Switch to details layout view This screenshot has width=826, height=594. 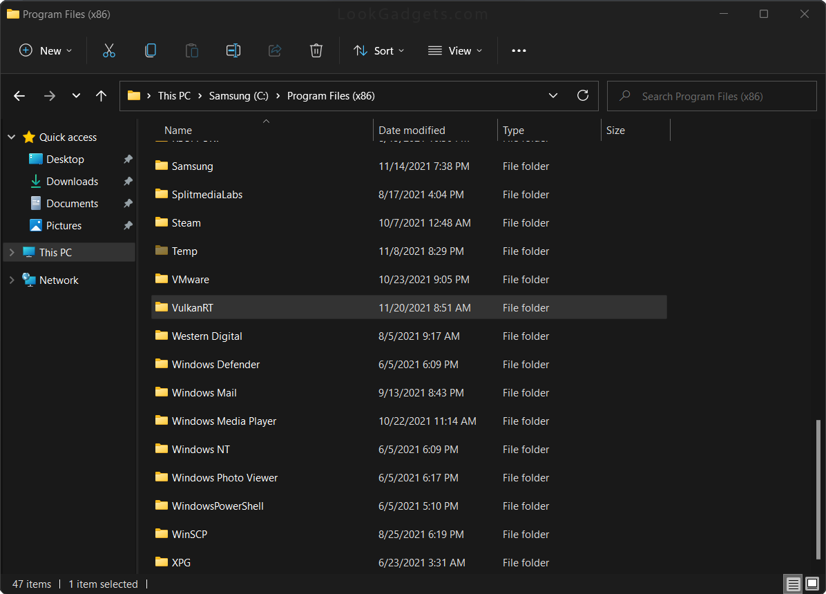point(793,584)
